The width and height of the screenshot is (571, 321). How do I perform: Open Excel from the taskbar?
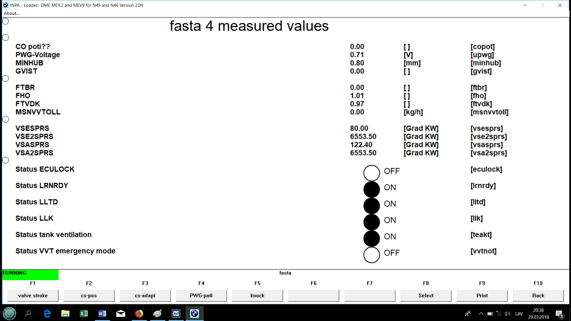(84, 314)
